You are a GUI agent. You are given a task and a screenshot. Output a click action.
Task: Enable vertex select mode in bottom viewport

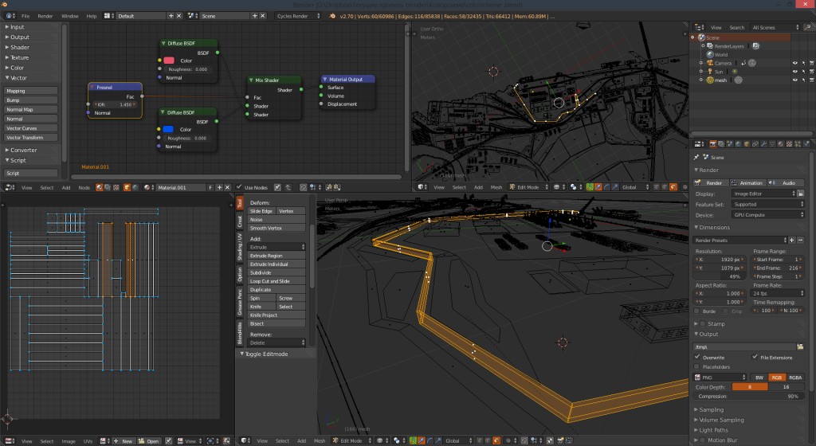[481, 440]
